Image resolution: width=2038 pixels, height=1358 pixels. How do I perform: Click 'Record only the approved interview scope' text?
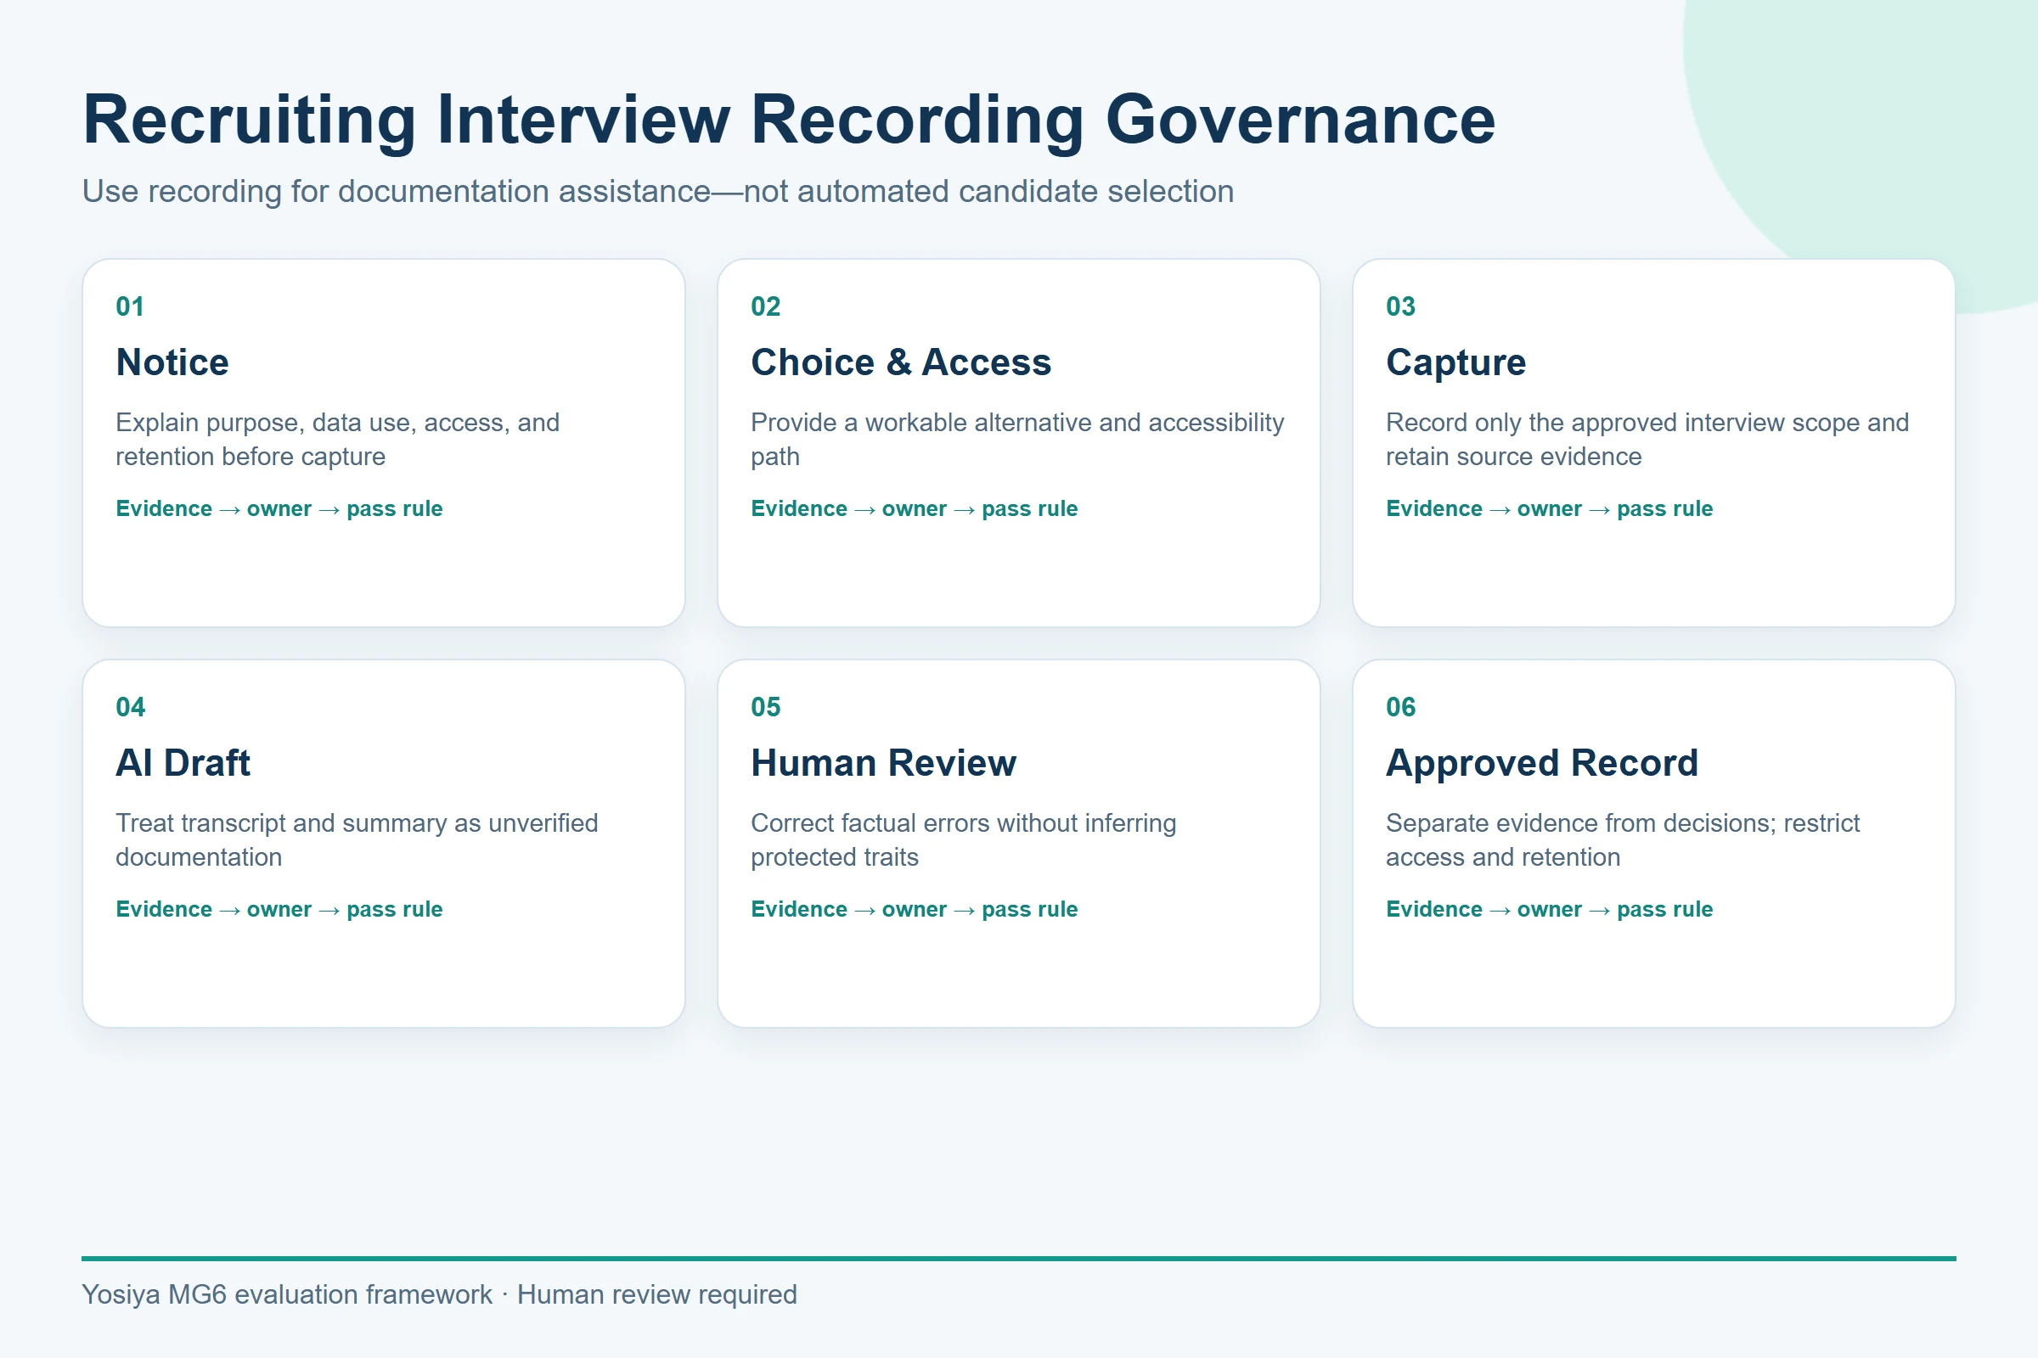tap(1647, 439)
